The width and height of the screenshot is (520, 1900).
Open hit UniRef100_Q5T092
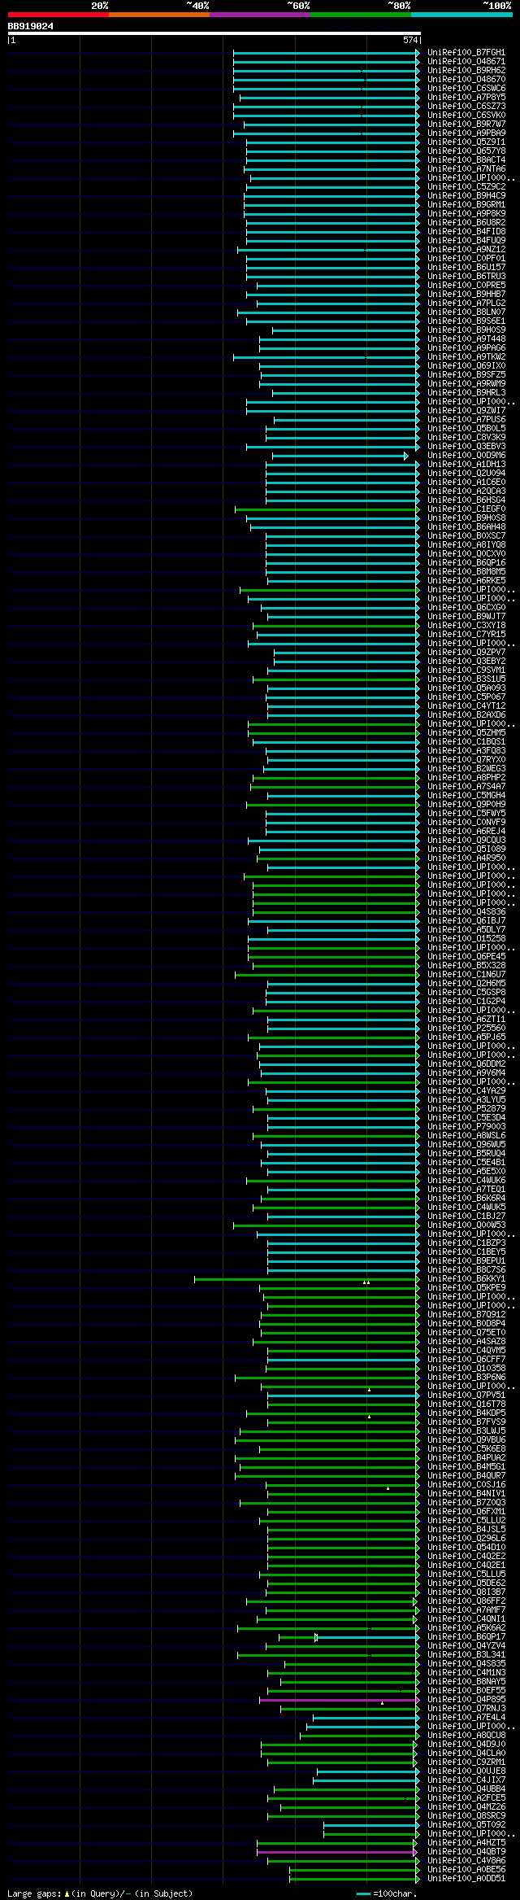[466, 1825]
